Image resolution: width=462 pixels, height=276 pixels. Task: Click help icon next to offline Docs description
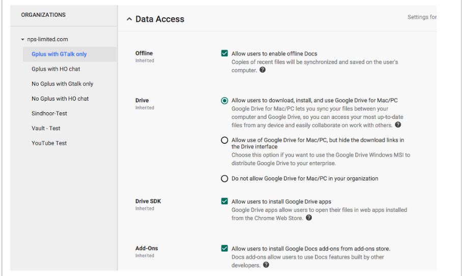click(263, 70)
